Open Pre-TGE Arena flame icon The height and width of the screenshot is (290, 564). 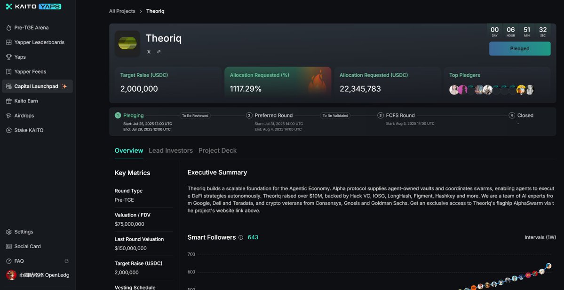9,28
